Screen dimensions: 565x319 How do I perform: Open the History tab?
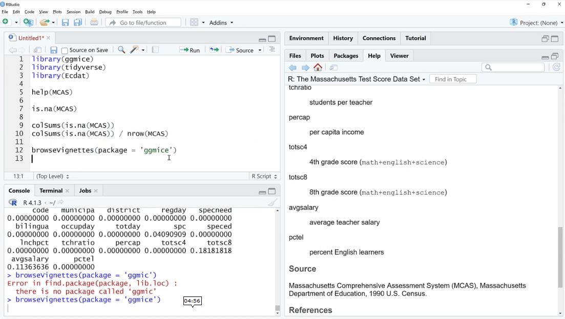[343, 38]
